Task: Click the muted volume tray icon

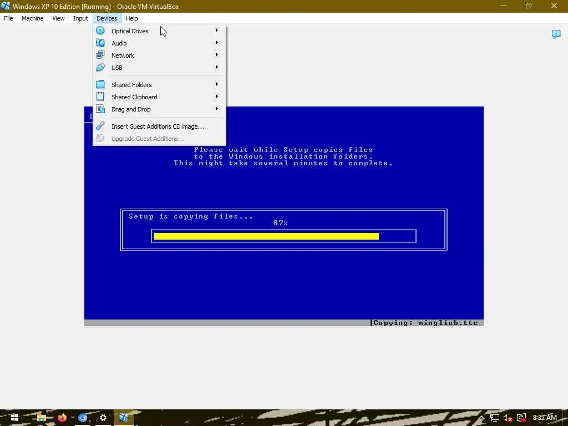Action: [x=508, y=418]
